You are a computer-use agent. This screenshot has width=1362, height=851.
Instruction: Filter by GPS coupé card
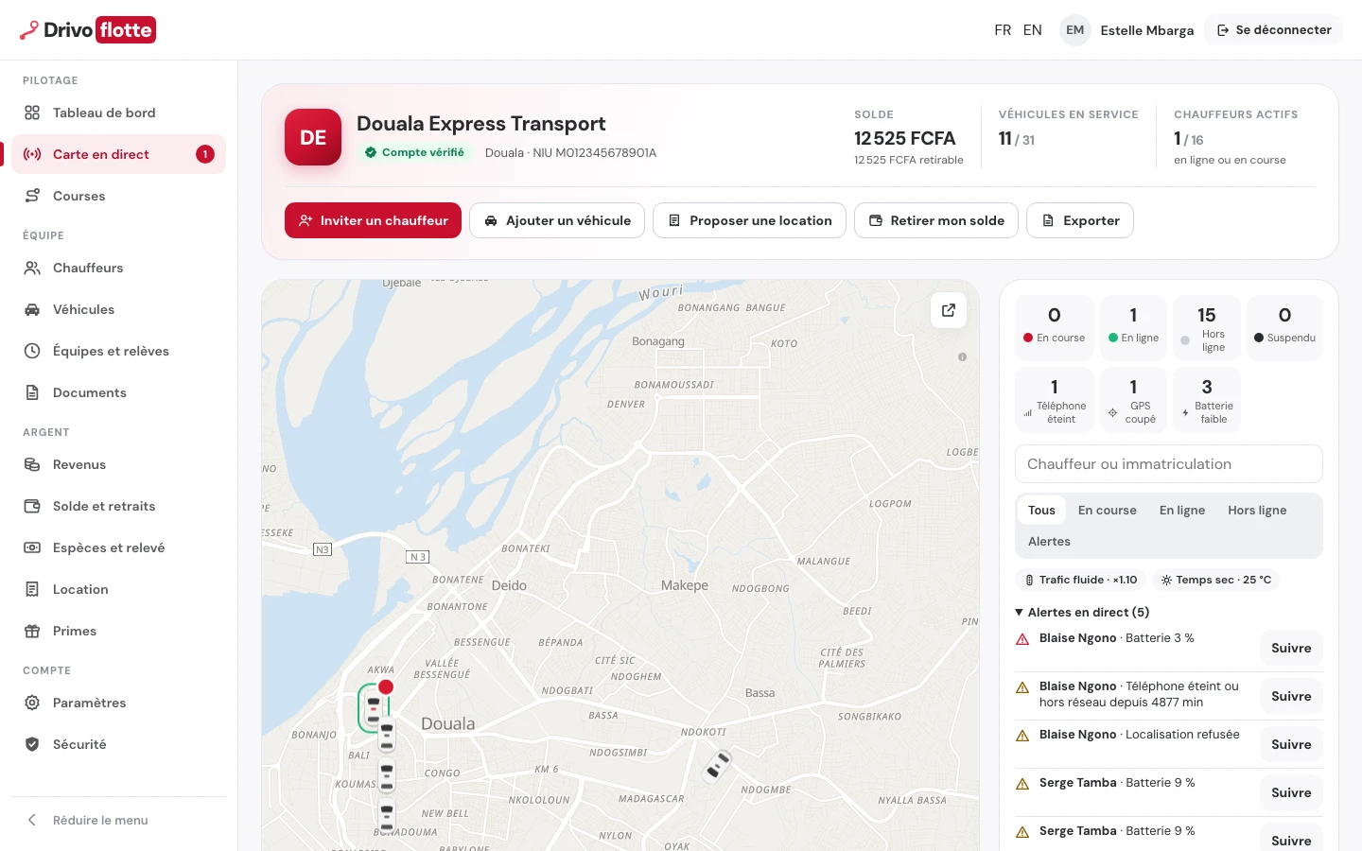pos(1133,400)
